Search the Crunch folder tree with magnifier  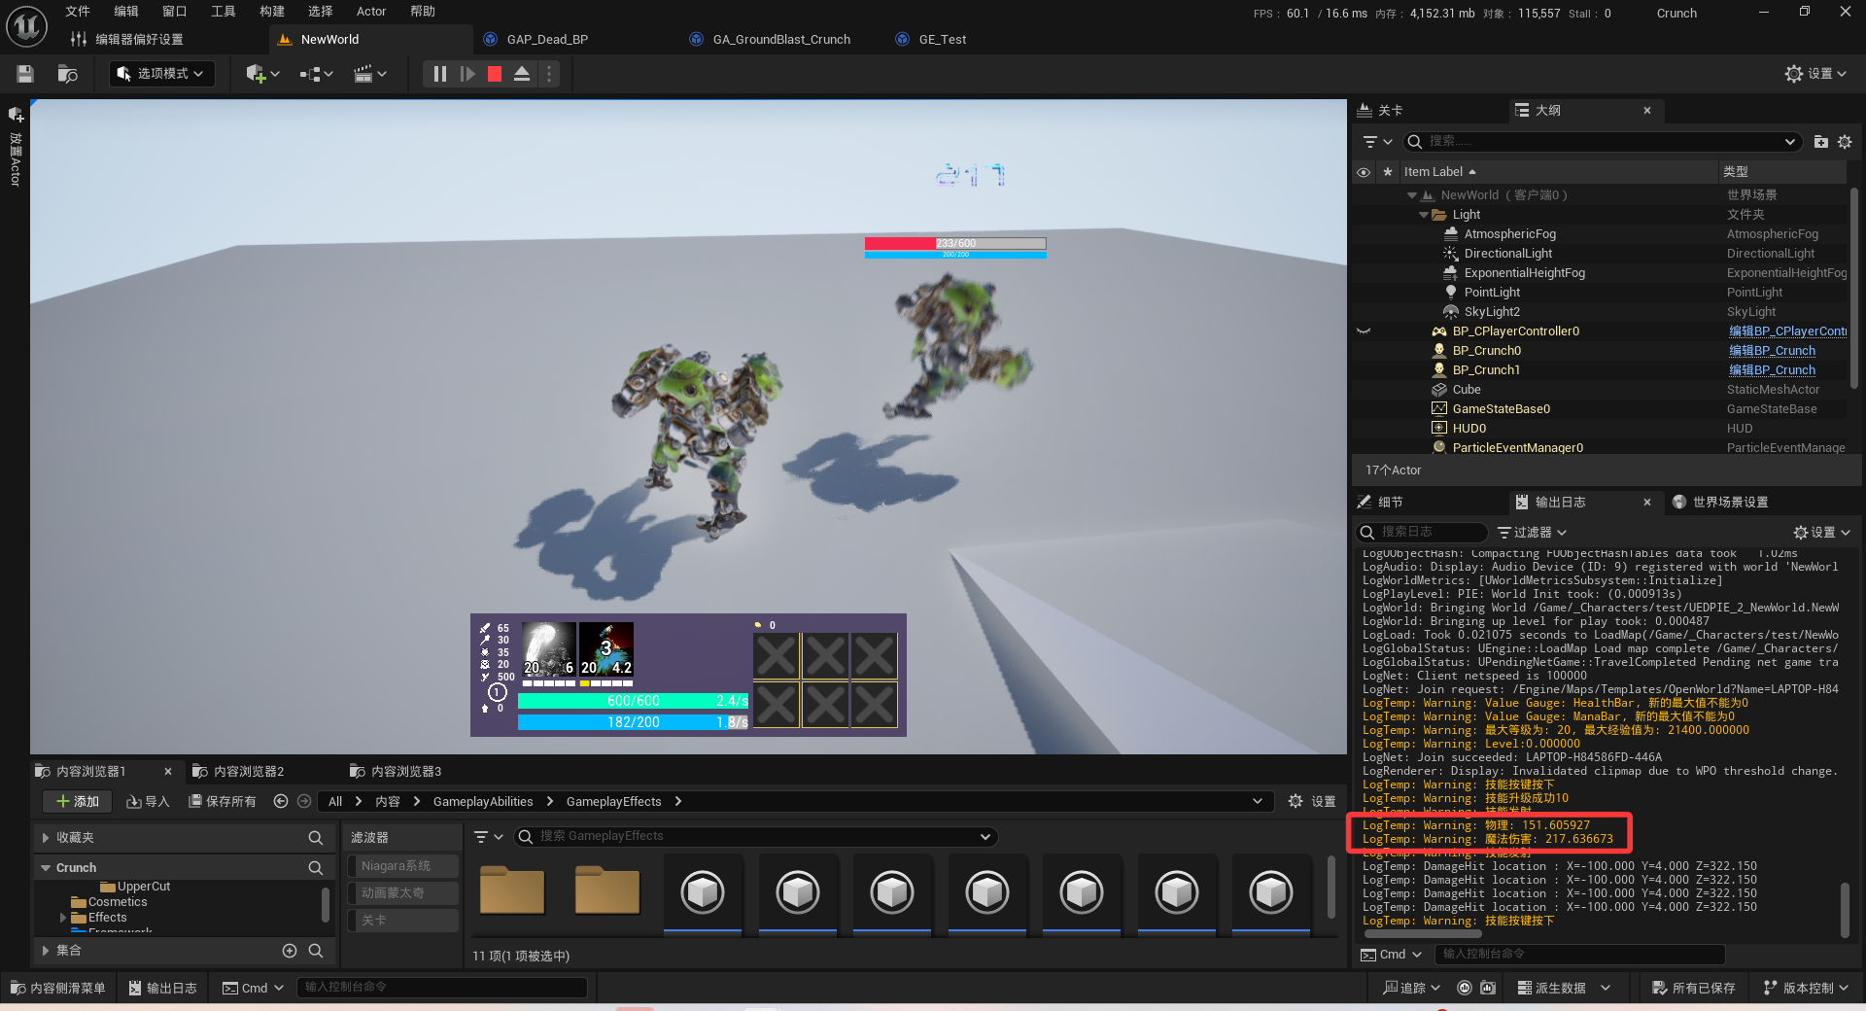(316, 867)
